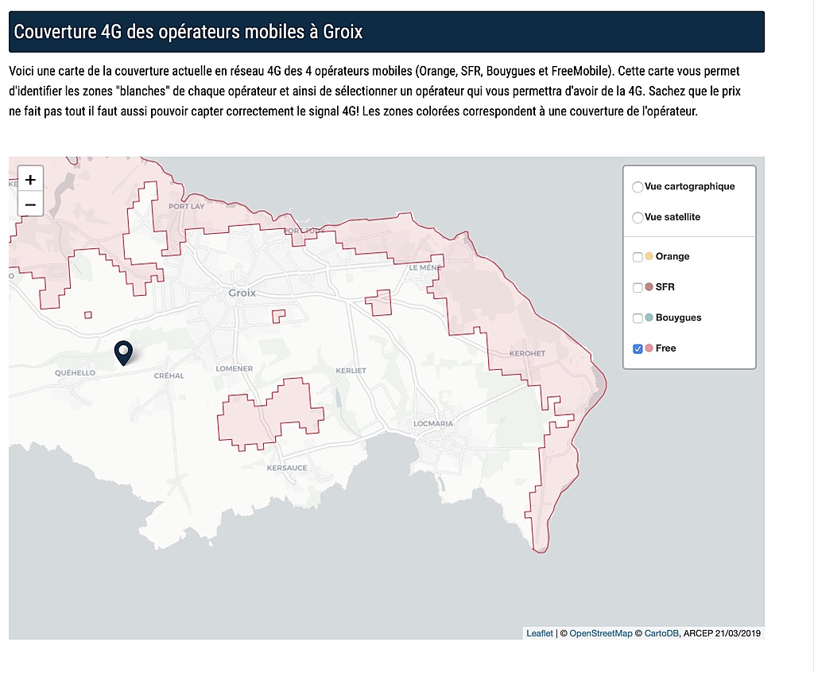Select Vue satellite radio button
This screenshot has height=673, width=814.
click(638, 218)
